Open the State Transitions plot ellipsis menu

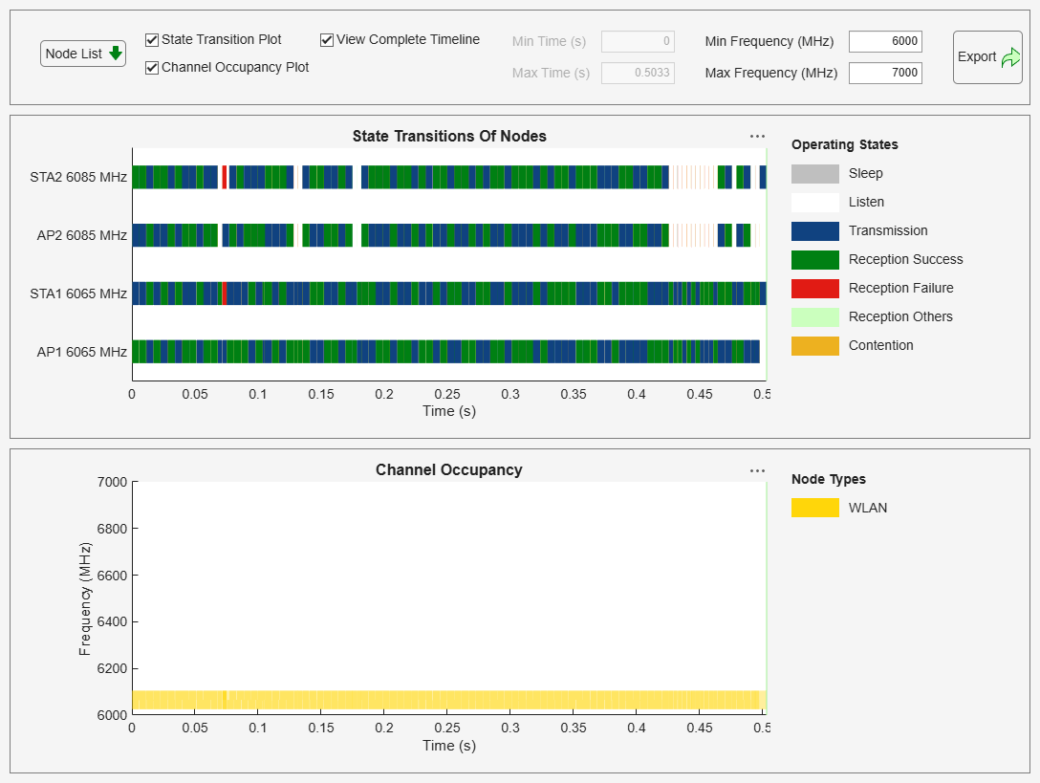758,136
